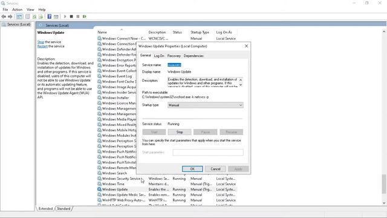This screenshot has width=387, height=218.
Task: Select the Windows Security Service gear icon
Action: pyautogui.click(x=99, y=179)
